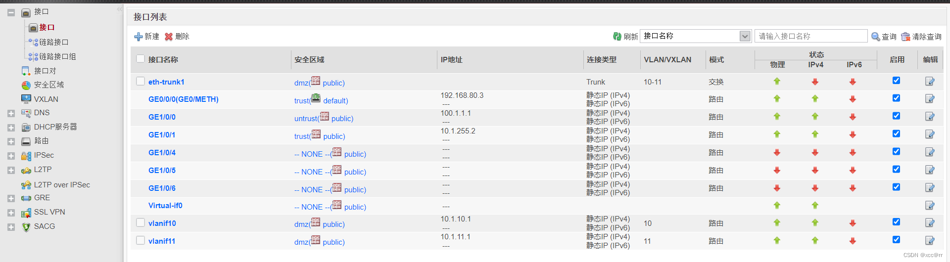Screen dimensions: 950x262
Task: Click the untrust( public) zone link
Action: 324,118
